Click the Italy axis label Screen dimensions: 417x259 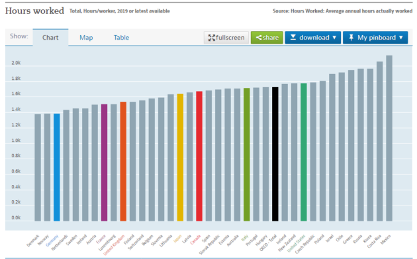tap(245, 238)
